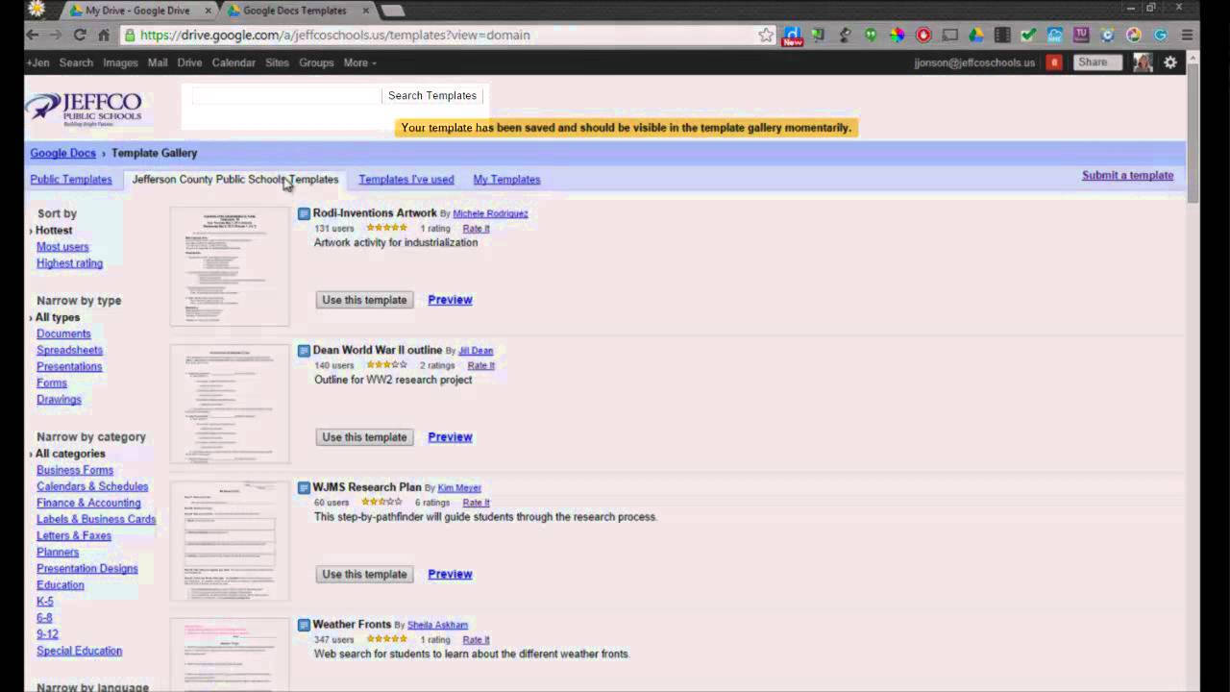Open Mail in the Google bar
The height and width of the screenshot is (692, 1230).
click(158, 62)
